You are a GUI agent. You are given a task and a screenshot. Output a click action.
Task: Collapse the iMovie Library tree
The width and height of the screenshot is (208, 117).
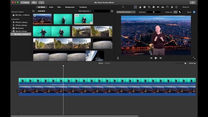click(12, 31)
